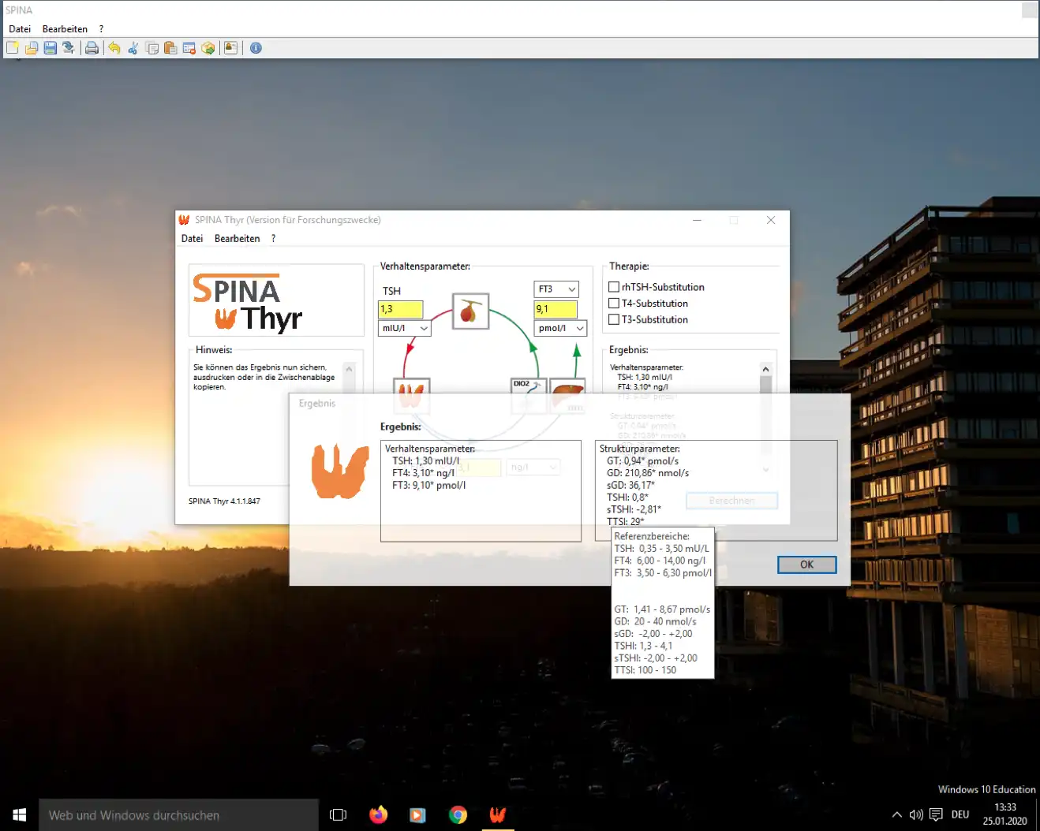Click 'GD: 210,86* nmol/s' result line
The width and height of the screenshot is (1040, 831).
click(x=648, y=473)
